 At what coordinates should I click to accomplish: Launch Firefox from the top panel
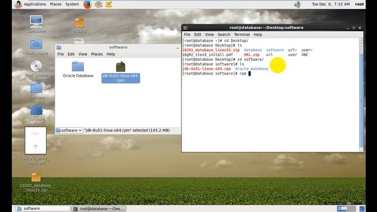tap(88, 4)
